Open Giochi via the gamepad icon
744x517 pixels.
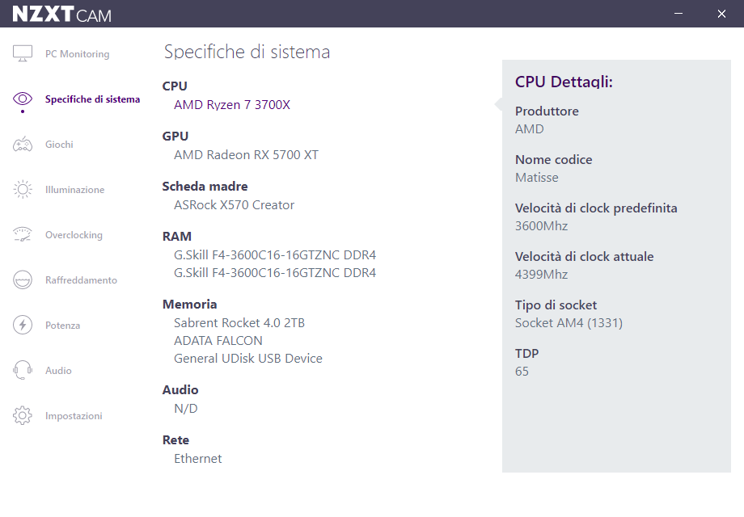[x=23, y=145]
